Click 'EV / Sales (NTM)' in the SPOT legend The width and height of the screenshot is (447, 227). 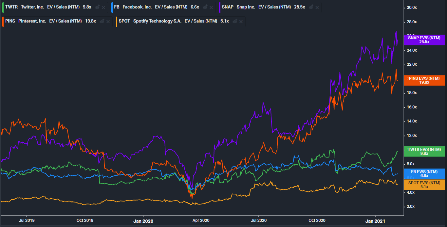(201, 21)
